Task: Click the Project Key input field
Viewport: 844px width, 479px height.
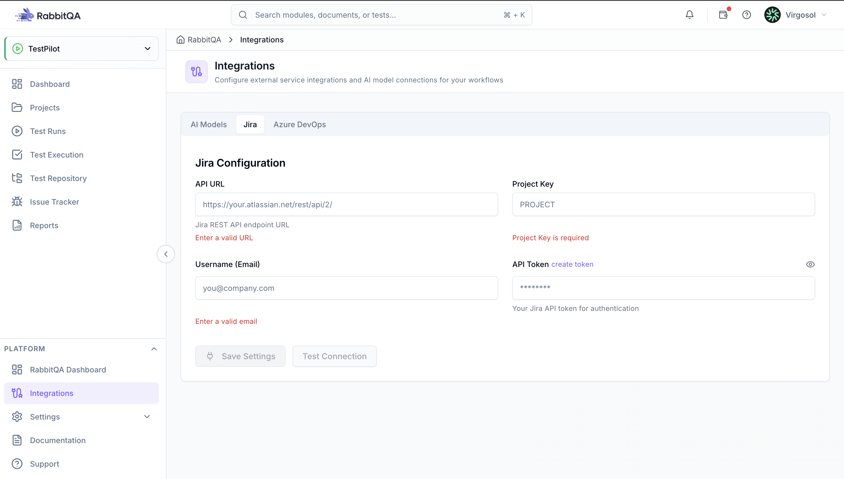Action: [x=663, y=204]
